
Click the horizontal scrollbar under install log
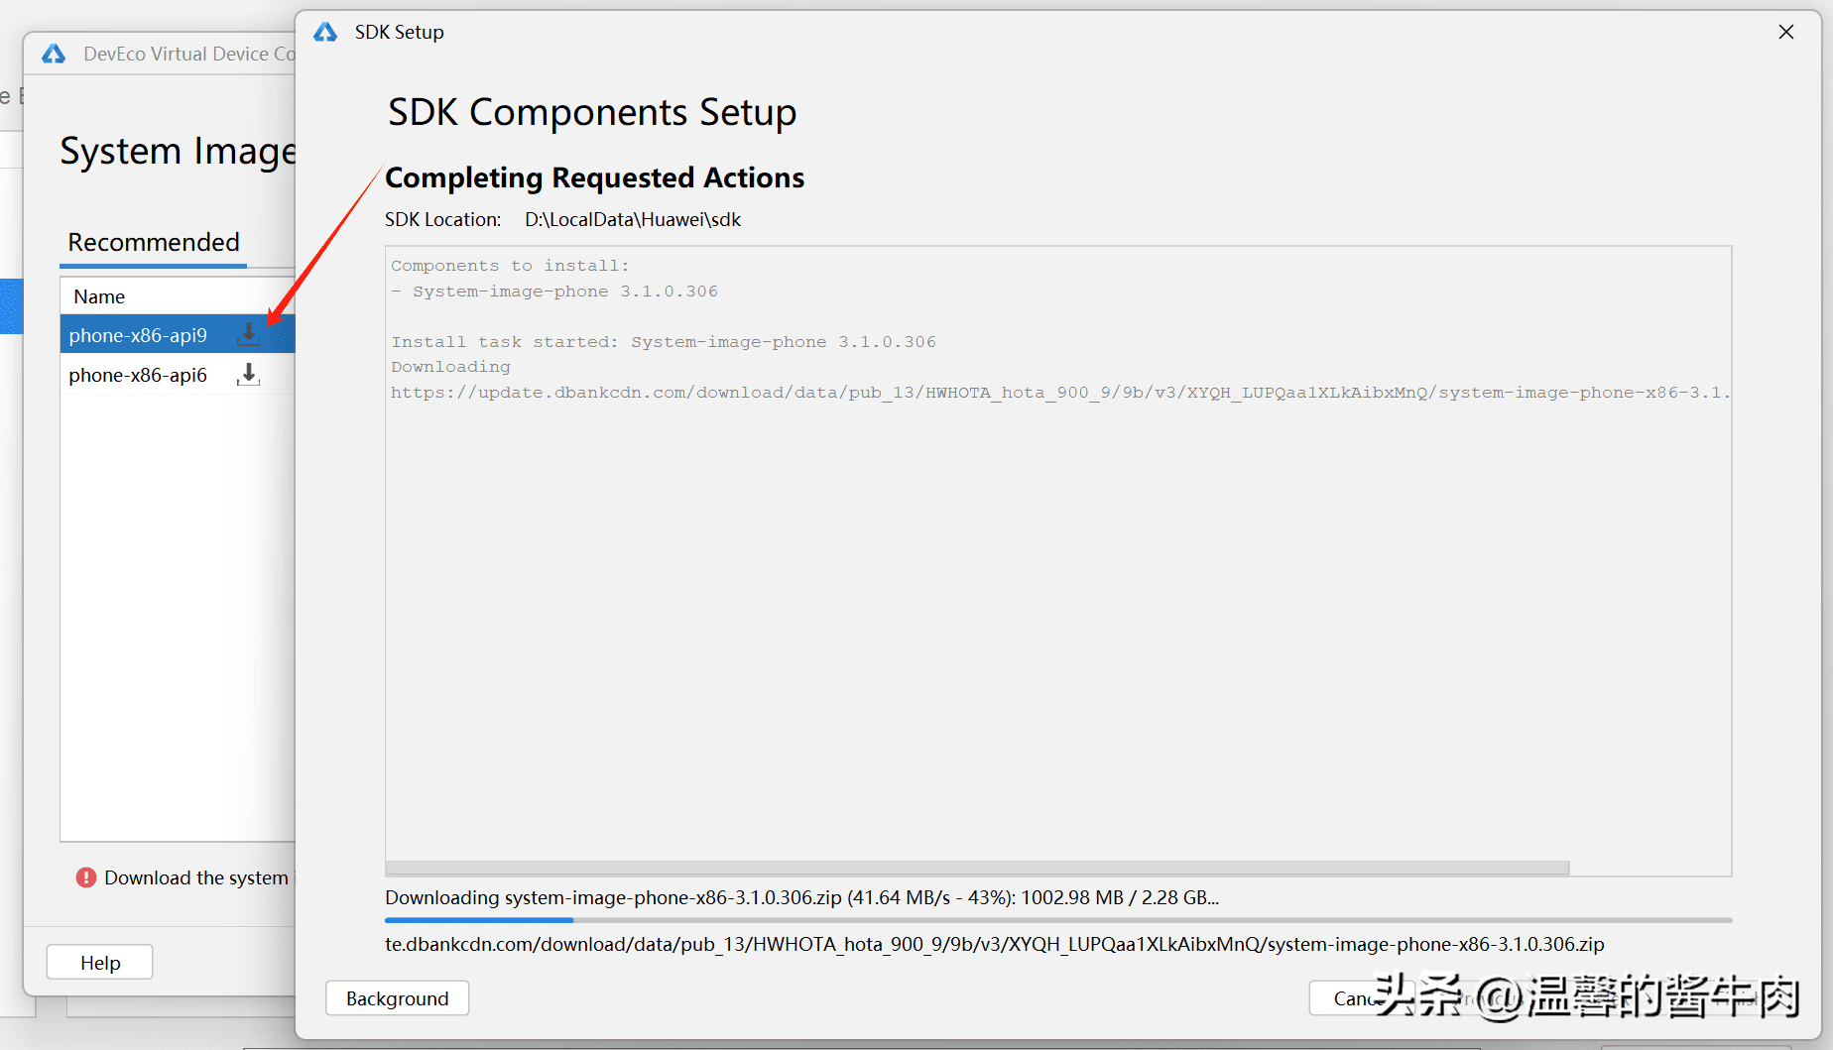click(977, 869)
